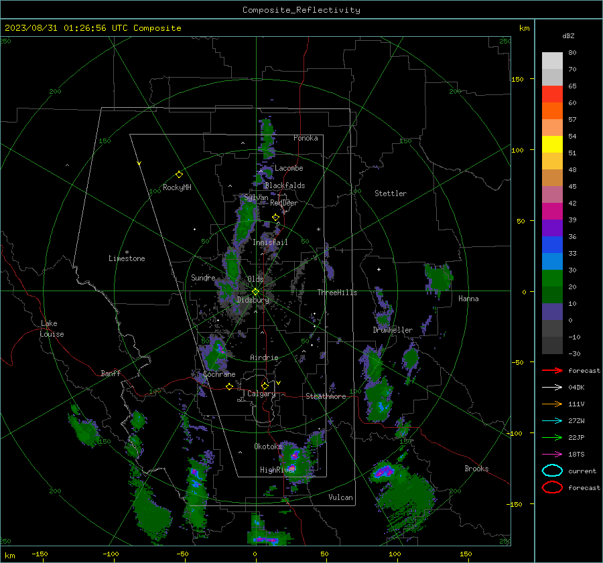Click the 'current' legend label
The image size is (603, 563).
pos(582,471)
